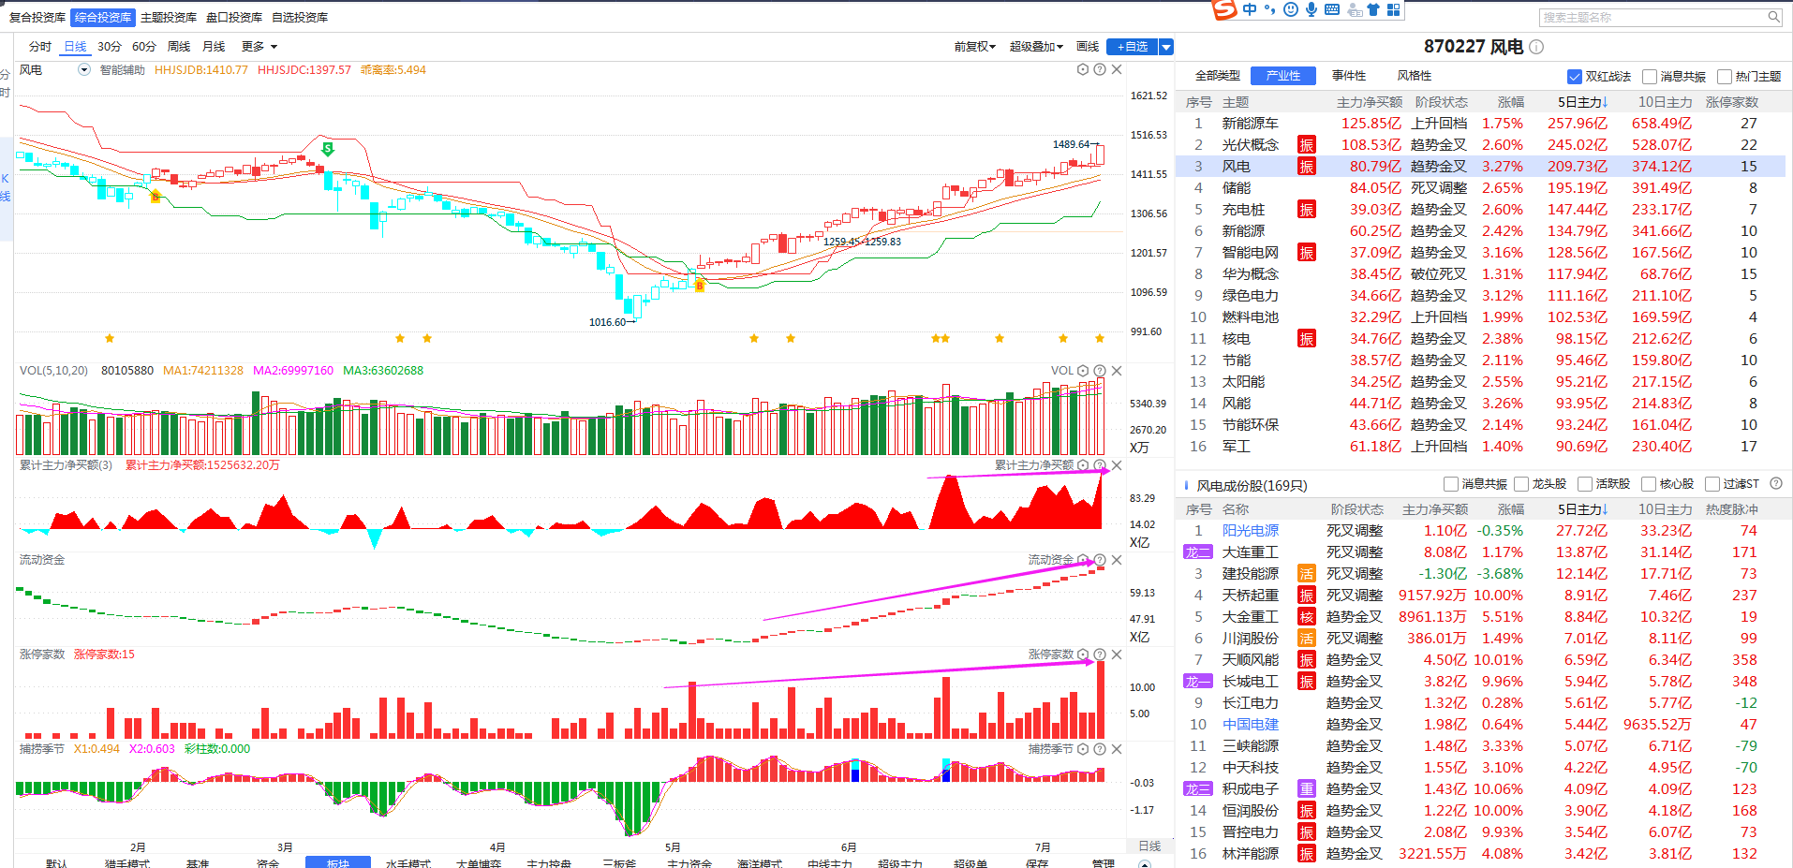Select 全部类型 theme category tab

1217,76
